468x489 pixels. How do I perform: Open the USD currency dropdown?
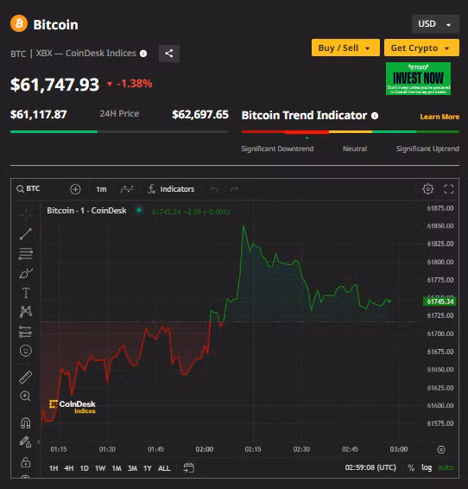click(x=435, y=24)
